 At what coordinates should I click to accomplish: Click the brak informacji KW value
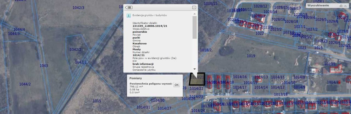(x=143, y=64)
